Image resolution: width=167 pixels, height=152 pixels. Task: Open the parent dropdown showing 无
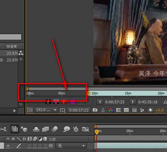tap(71, 146)
